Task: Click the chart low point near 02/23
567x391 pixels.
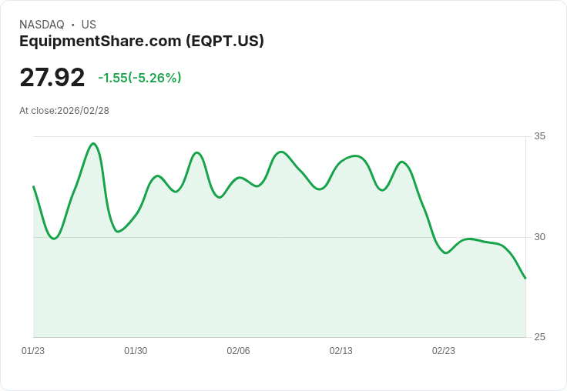Action: [445, 252]
